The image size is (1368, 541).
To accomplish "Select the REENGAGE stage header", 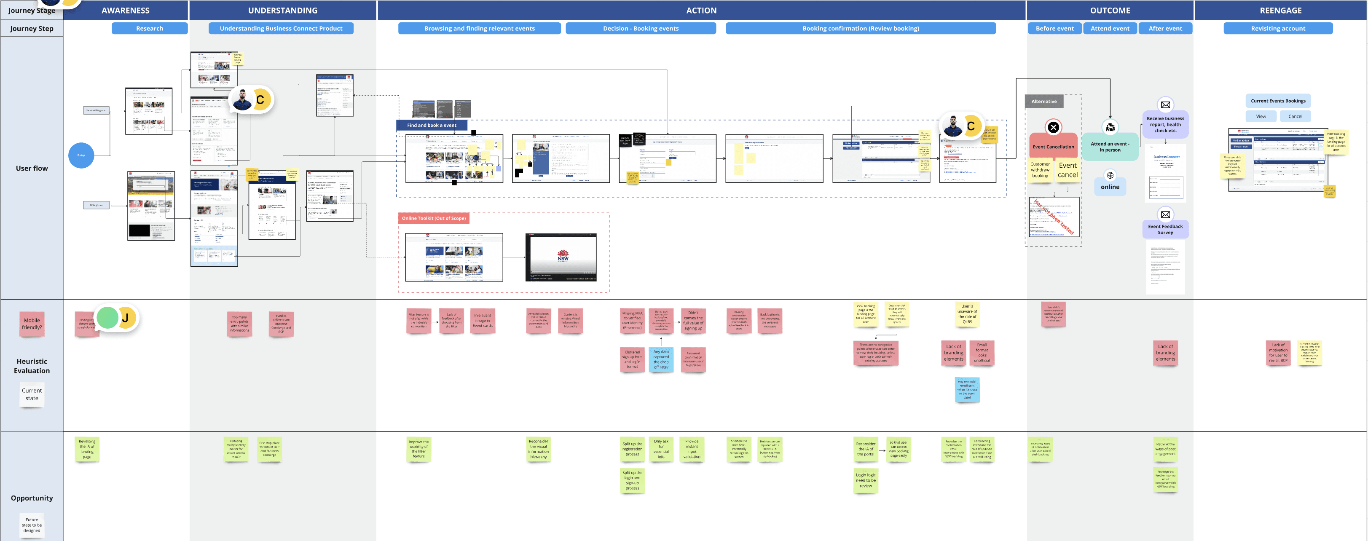I will [x=1280, y=10].
